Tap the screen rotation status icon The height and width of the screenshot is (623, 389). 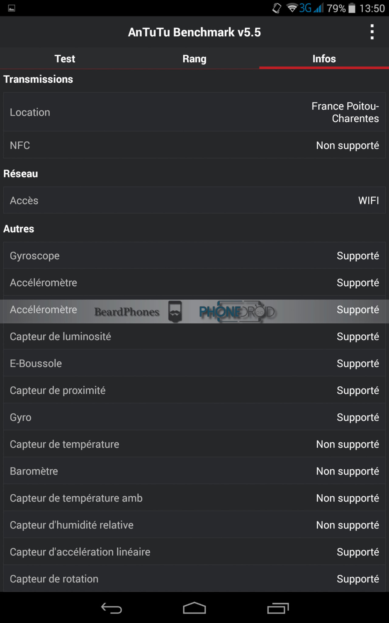coord(277,8)
